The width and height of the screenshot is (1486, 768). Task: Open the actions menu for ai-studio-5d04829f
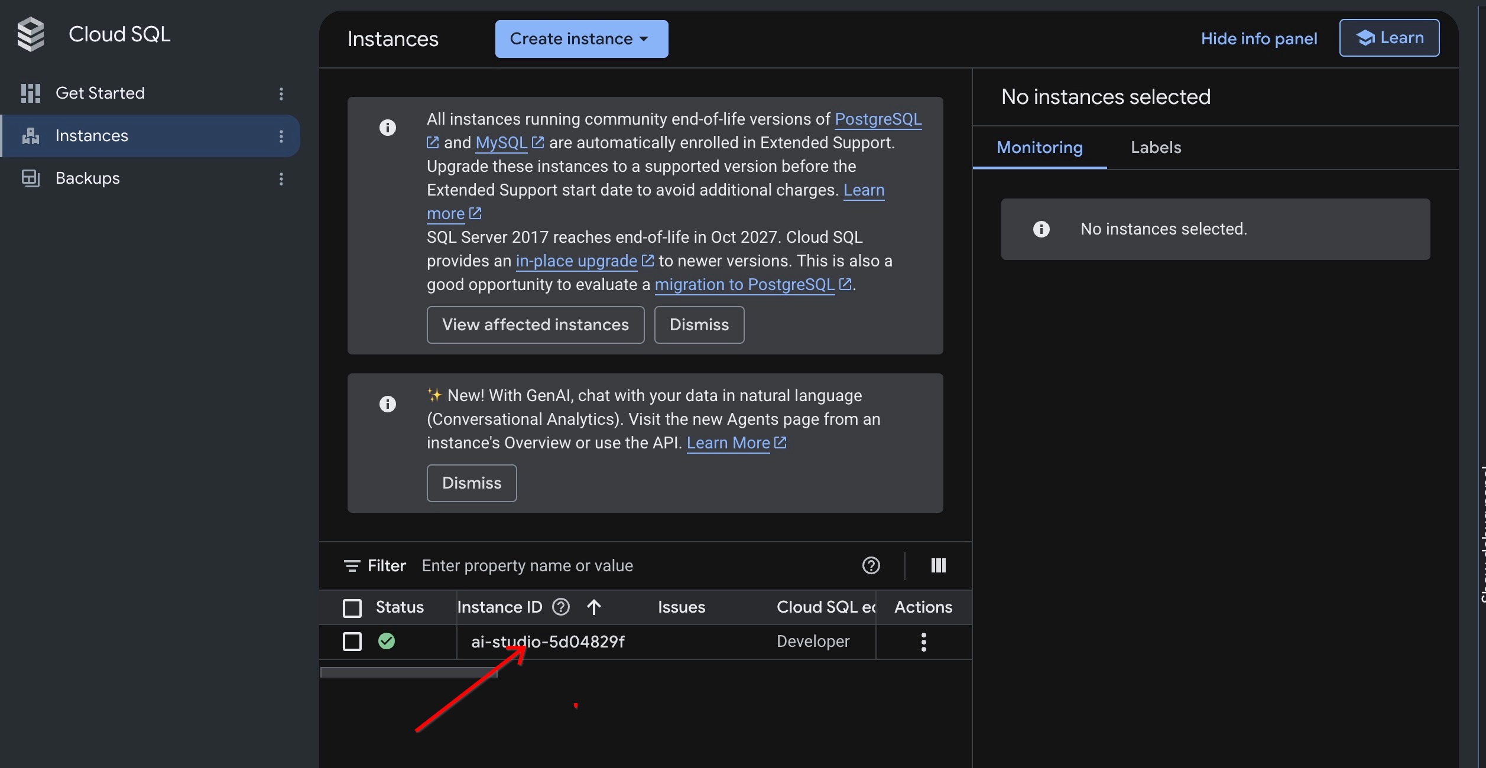coord(924,642)
